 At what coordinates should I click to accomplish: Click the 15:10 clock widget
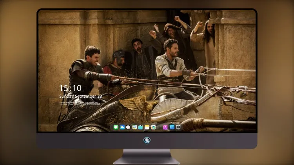coord(70,88)
